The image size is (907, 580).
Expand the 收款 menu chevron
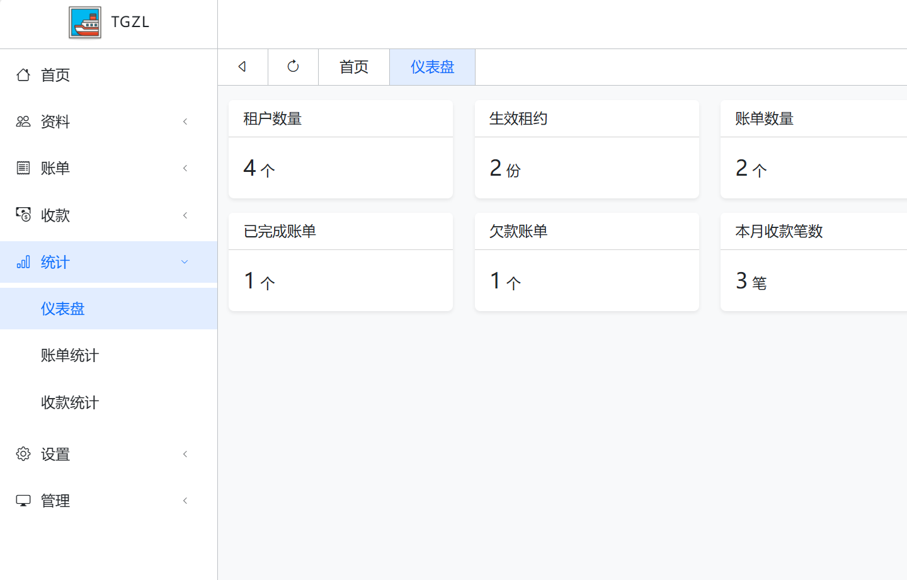pos(185,215)
